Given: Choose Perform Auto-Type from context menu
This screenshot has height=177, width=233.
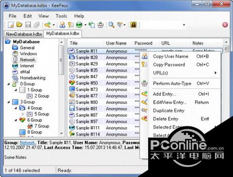Looking at the screenshot, I should [x=180, y=84].
